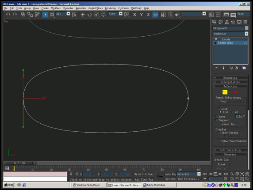The image size is (253, 190).
Task: Open the Modifiers menu
Action: pyautogui.click(x=55, y=8)
